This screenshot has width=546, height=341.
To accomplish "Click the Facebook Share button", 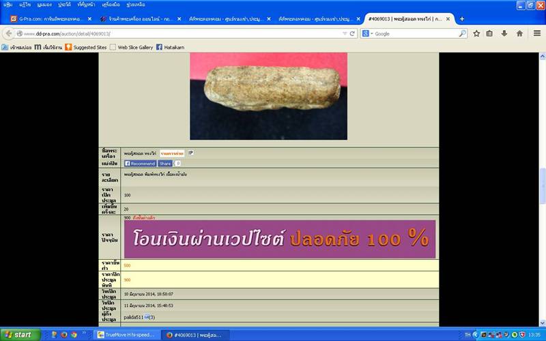I will 165,163.
